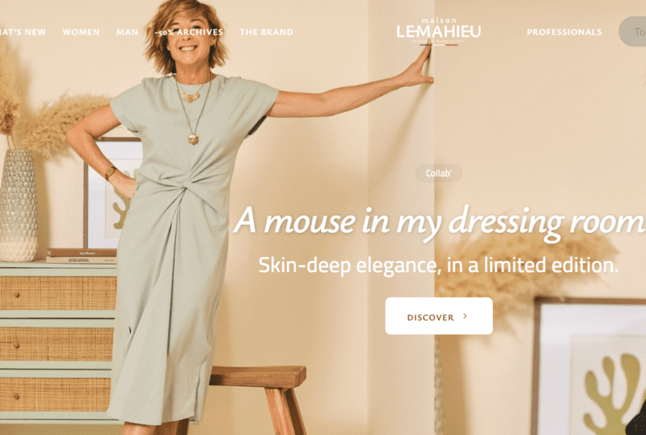Go to the -50% Archives section

[189, 32]
